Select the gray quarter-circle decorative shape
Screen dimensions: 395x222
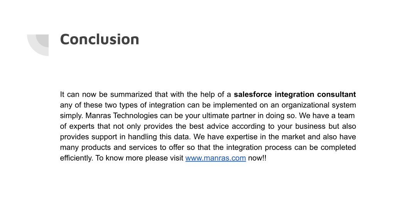pos(38,45)
